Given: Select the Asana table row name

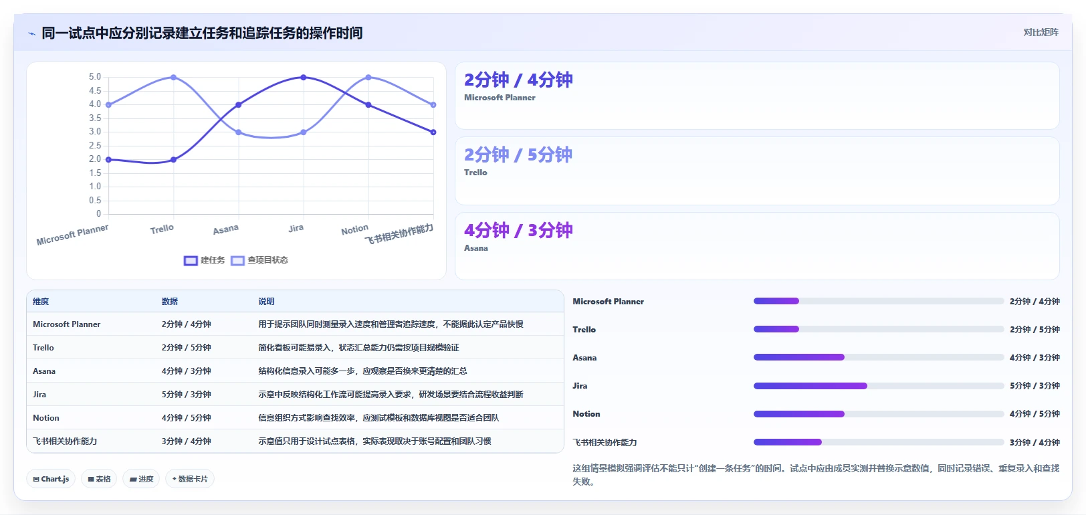Looking at the screenshot, I should [x=44, y=371].
